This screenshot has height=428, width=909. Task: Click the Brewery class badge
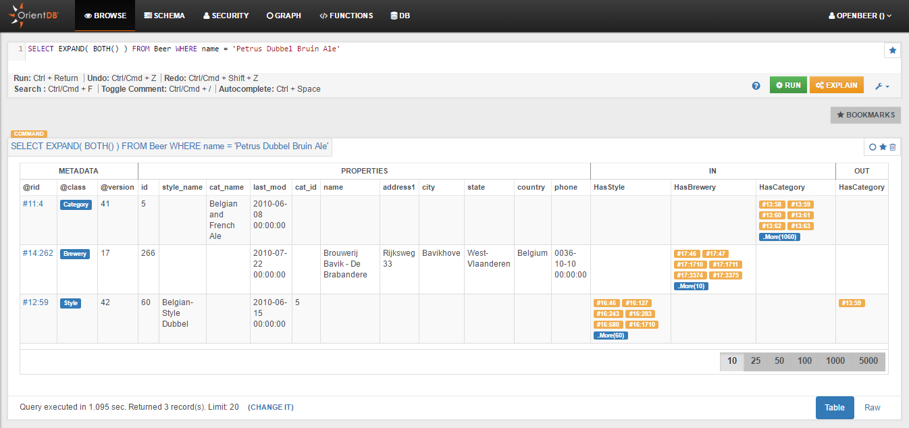75,254
